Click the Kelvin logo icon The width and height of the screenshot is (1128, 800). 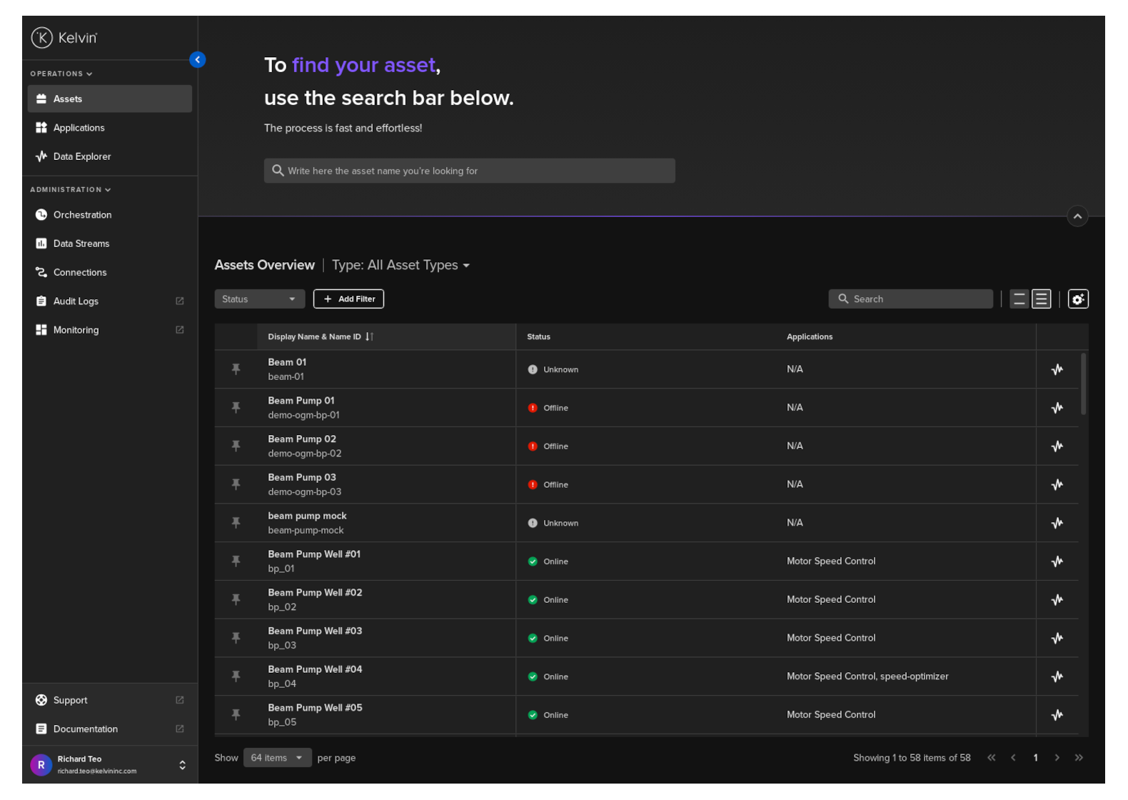[42, 38]
